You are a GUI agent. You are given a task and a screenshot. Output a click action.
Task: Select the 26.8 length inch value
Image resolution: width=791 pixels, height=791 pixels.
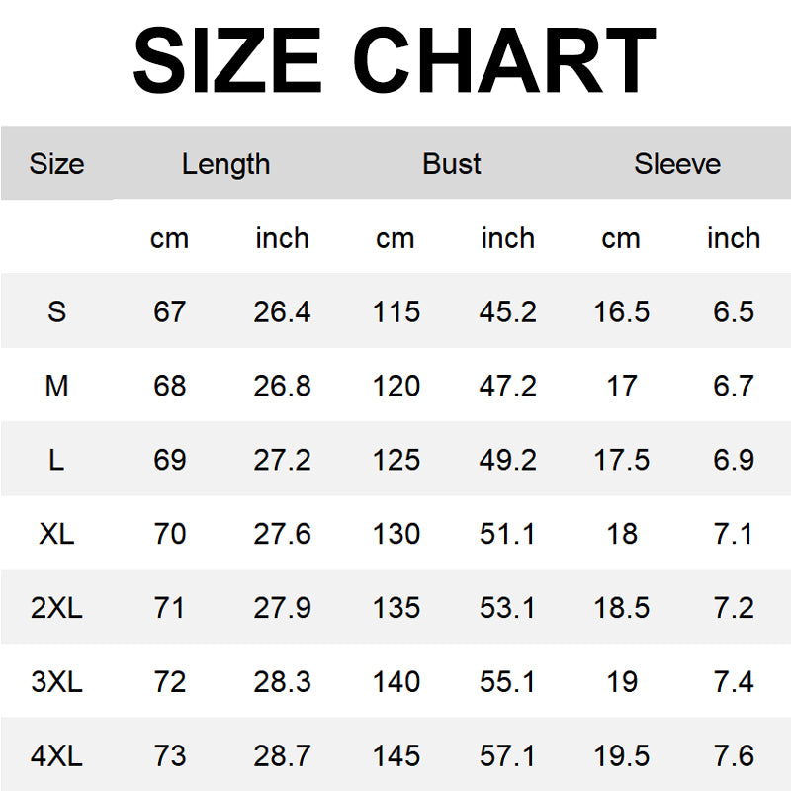[x=282, y=387]
